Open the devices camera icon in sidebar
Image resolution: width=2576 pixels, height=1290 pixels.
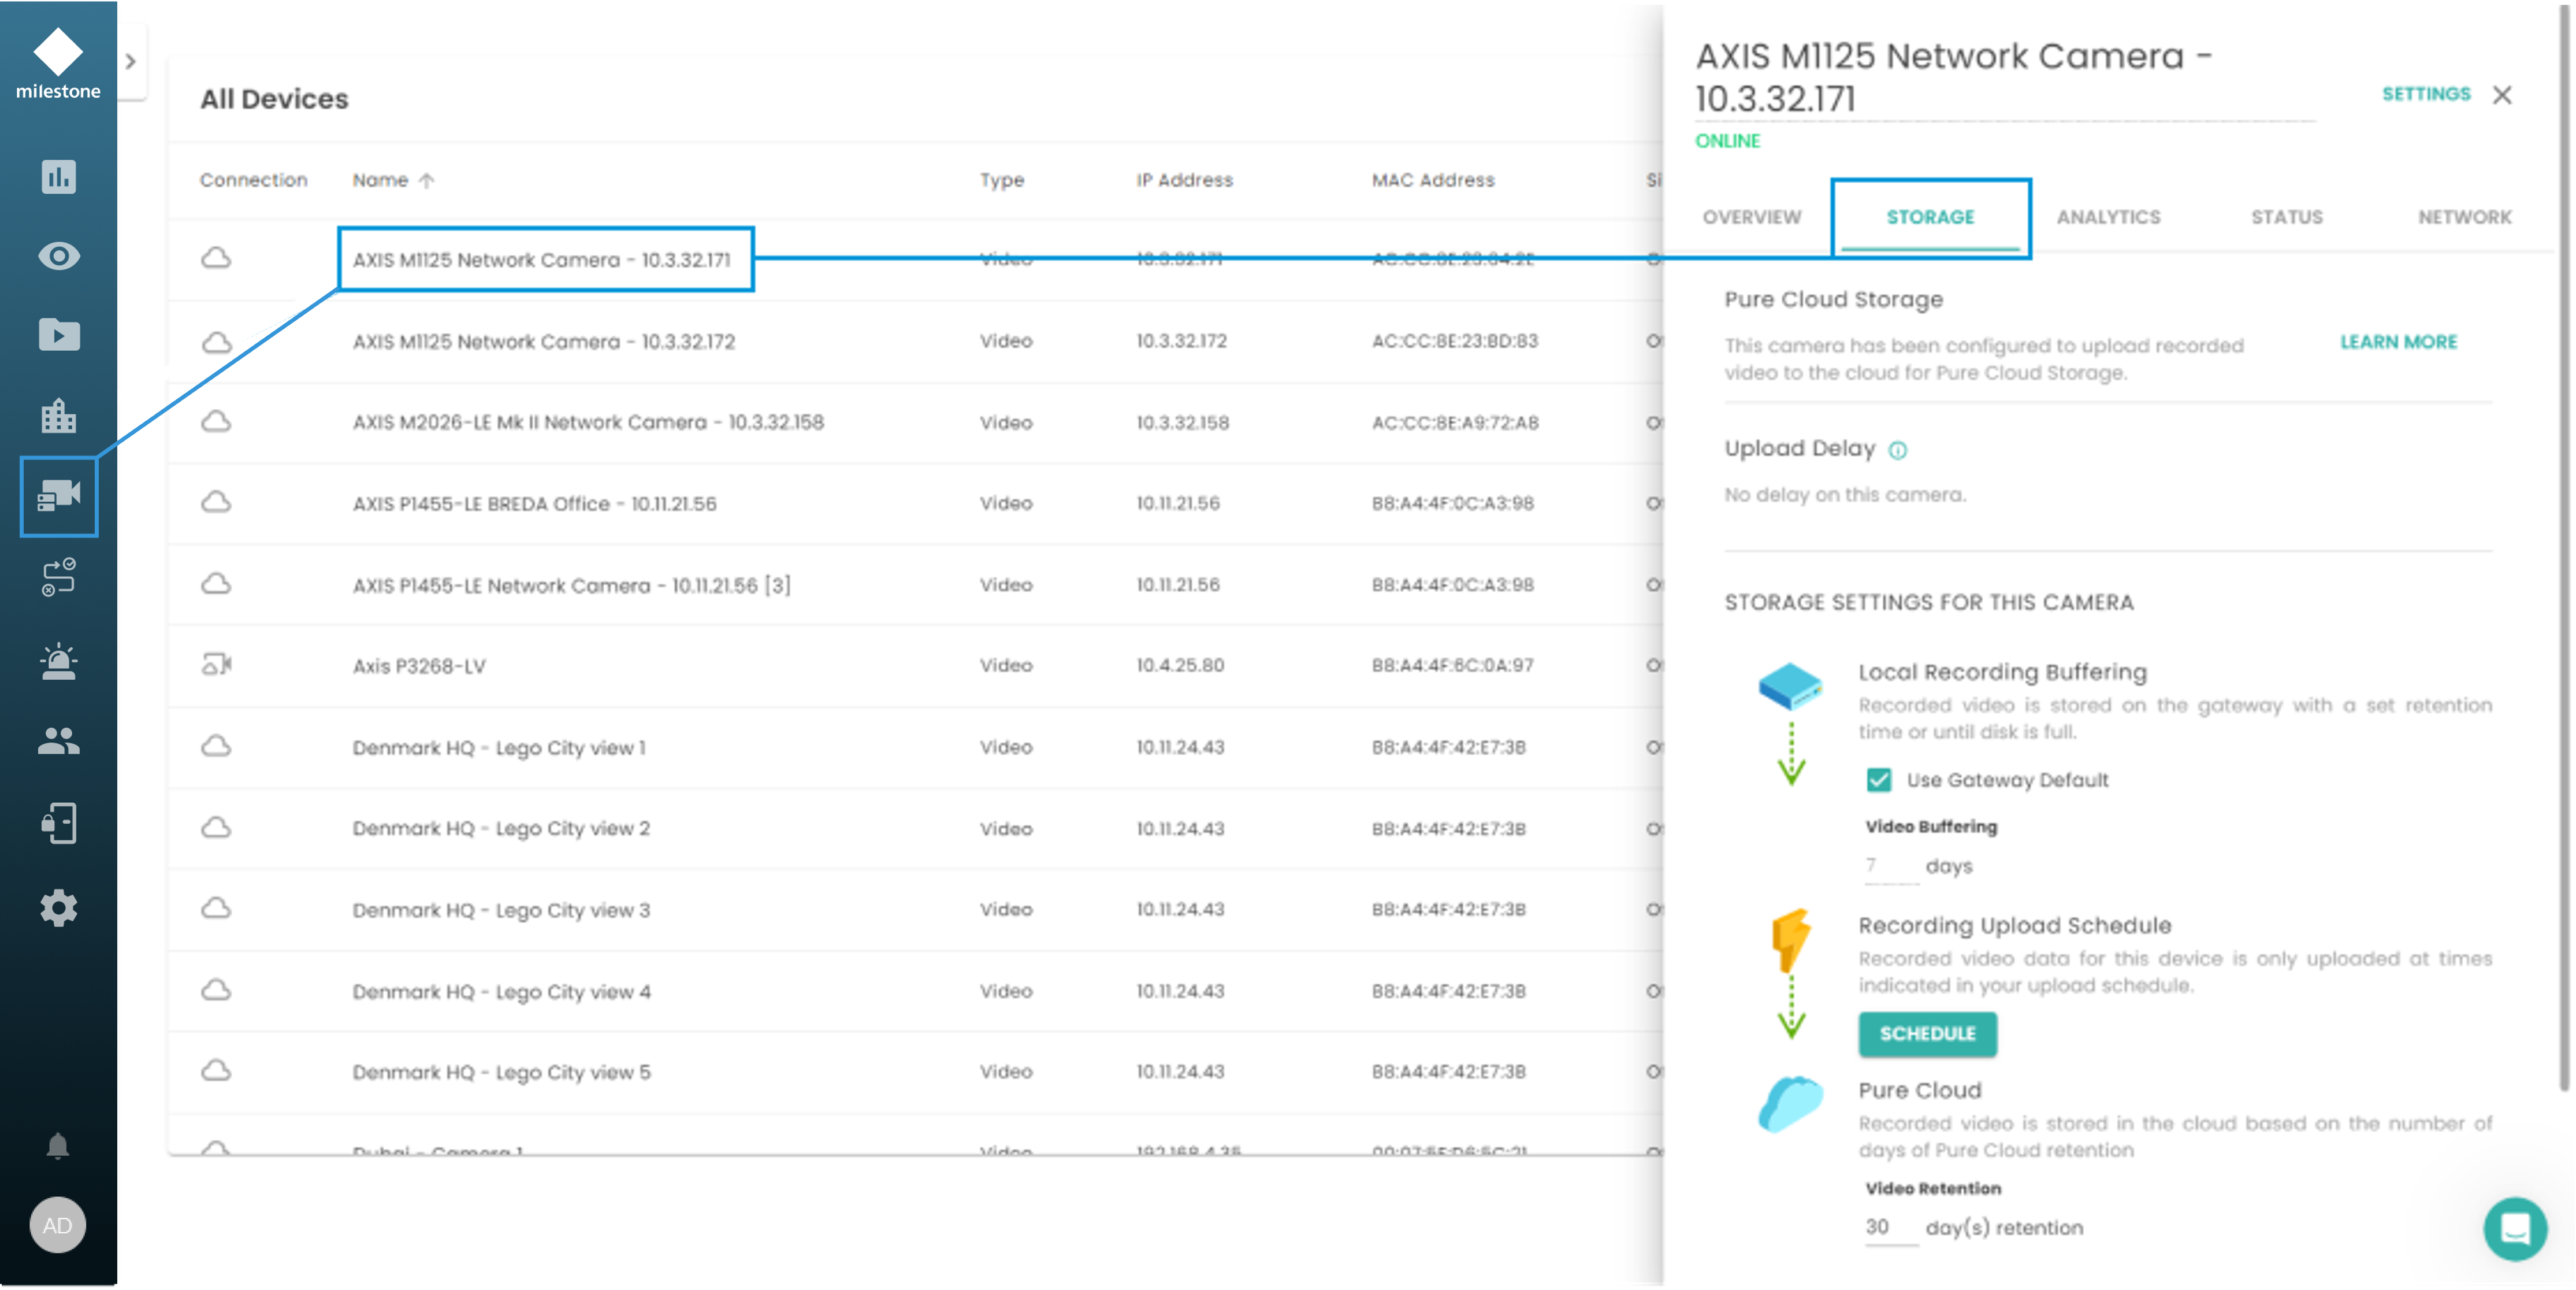[x=58, y=495]
